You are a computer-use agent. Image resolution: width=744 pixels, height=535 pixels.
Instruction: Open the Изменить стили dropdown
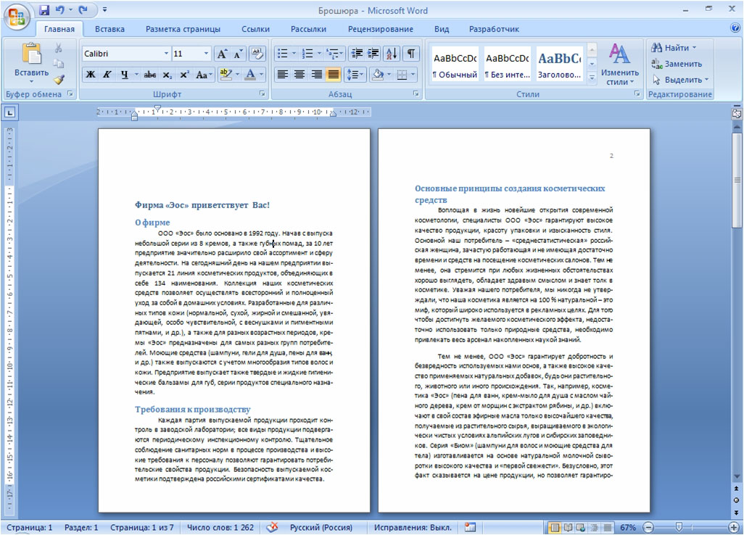pyautogui.click(x=619, y=65)
